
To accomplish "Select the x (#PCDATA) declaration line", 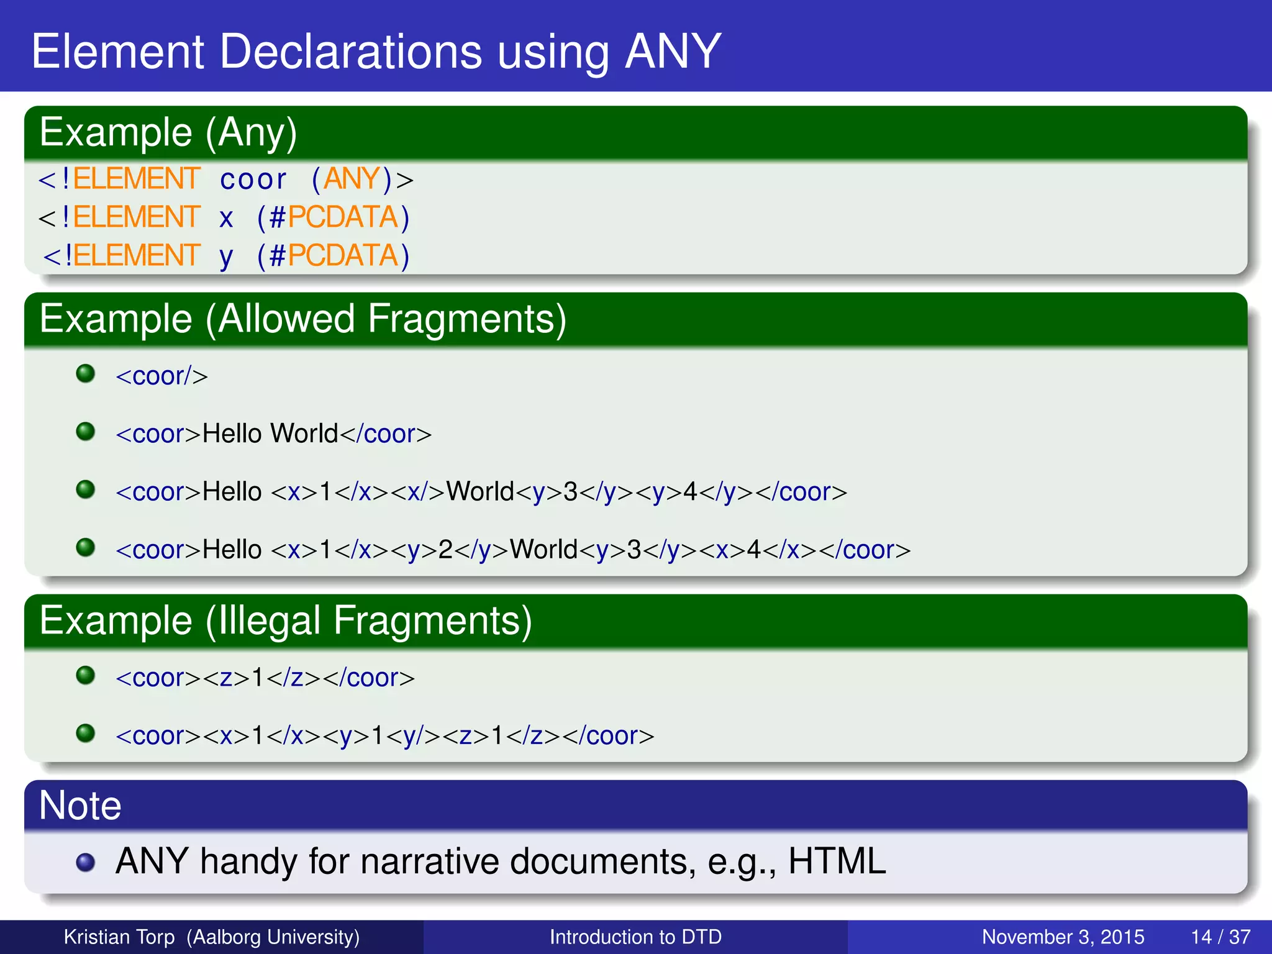I will pyautogui.click(x=224, y=218).
